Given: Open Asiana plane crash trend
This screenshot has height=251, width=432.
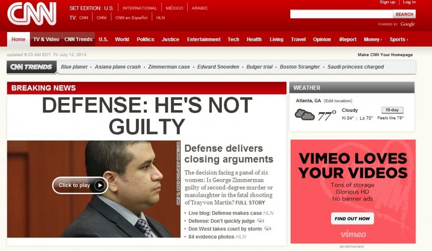Looking at the screenshot, I should 118,67.
